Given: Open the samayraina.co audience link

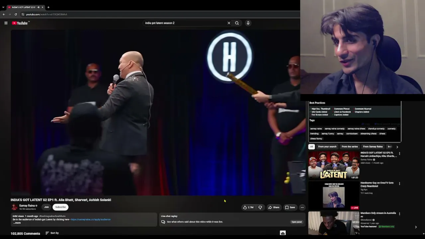Looking at the screenshot, I should click(91, 219).
